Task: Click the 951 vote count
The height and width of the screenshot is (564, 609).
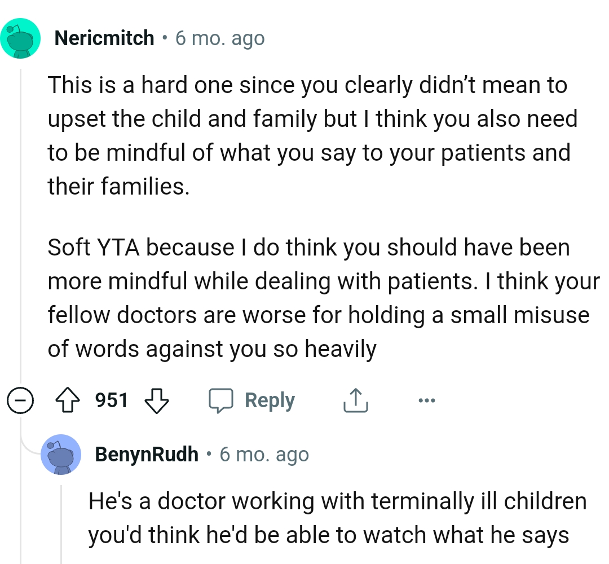Action: pos(109,400)
